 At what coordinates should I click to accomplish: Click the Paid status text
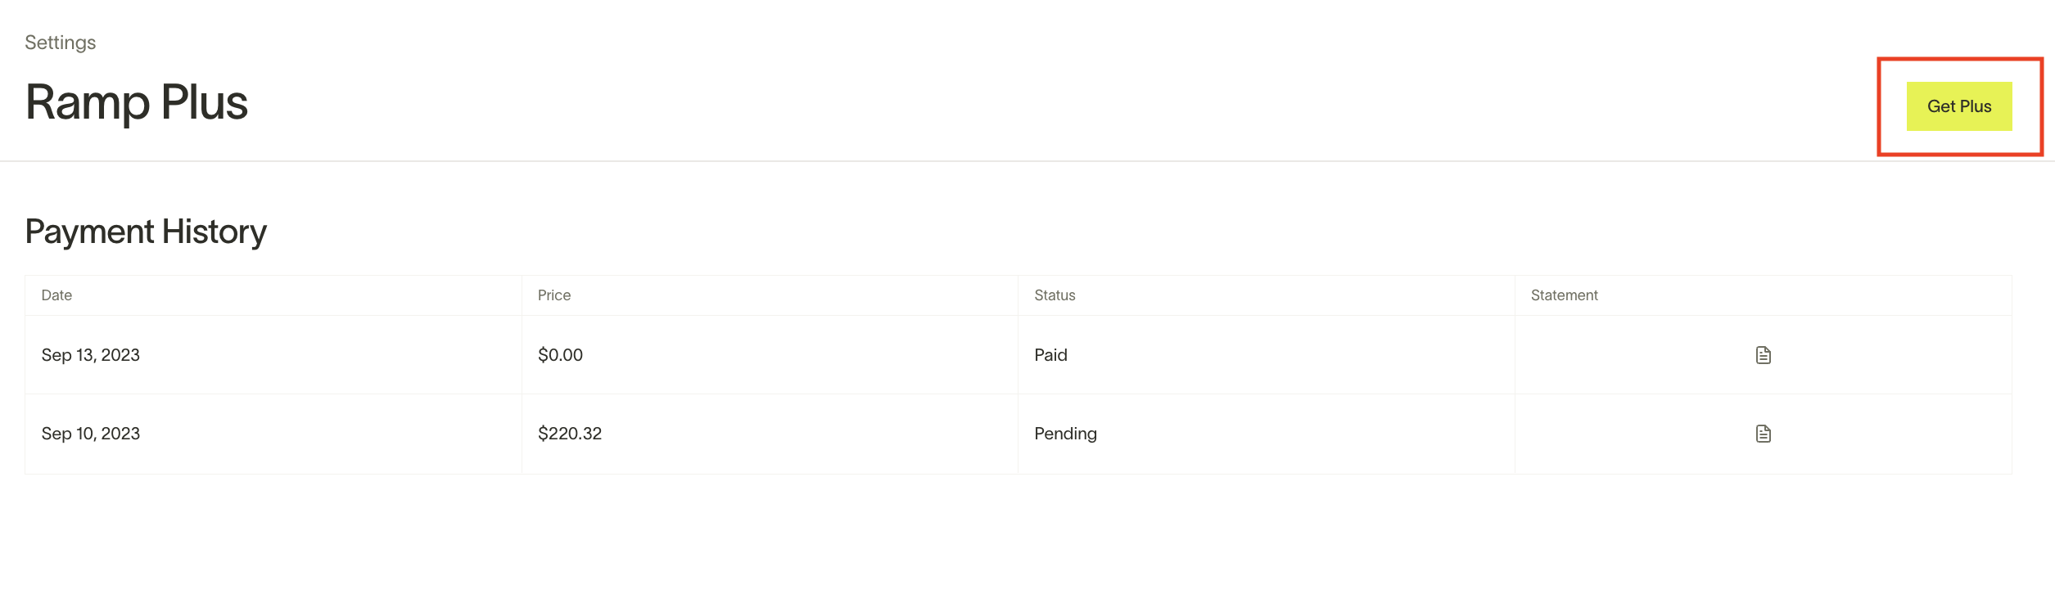[1050, 355]
